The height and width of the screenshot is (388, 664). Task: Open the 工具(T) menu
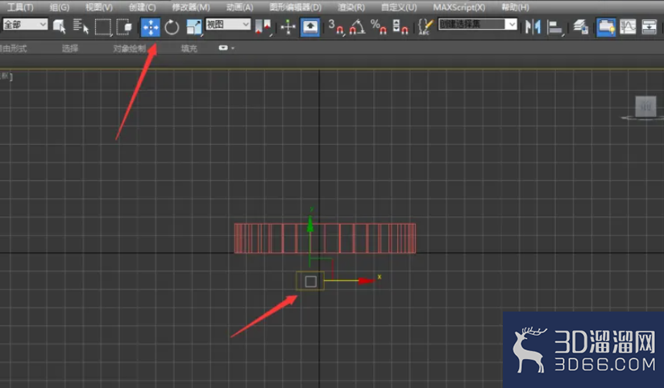click(x=20, y=7)
